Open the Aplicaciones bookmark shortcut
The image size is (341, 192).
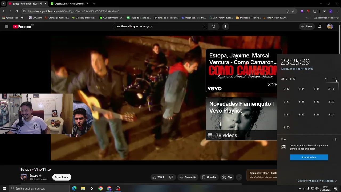[x=10, y=18]
